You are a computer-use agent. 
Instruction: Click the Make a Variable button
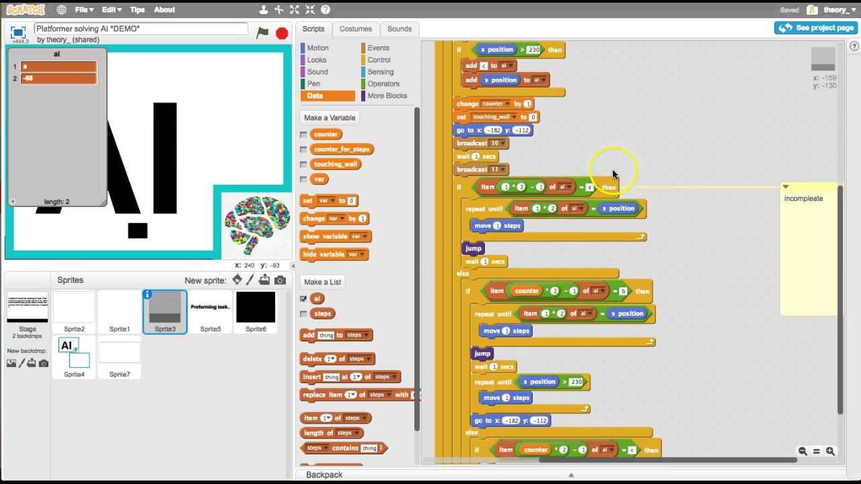coord(329,118)
